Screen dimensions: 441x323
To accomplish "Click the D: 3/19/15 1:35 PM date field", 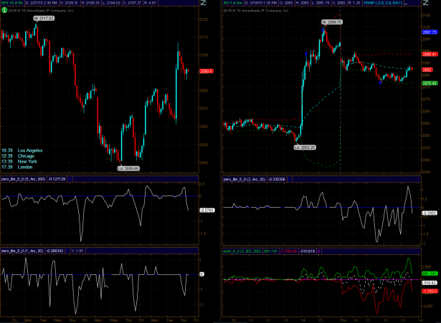I will pyautogui.click(x=261, y=3).
